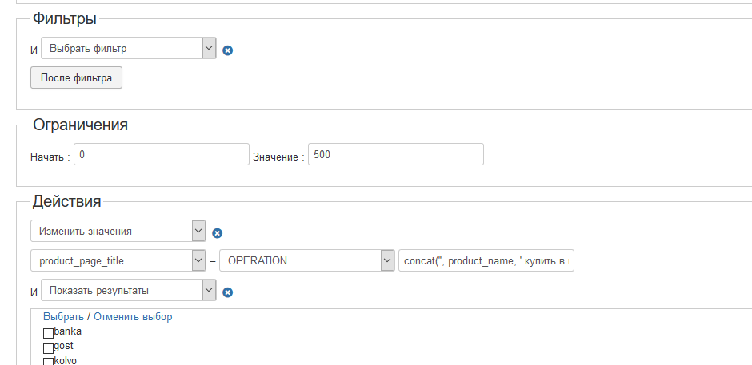Tick the banka checkbox

(49, 333)
